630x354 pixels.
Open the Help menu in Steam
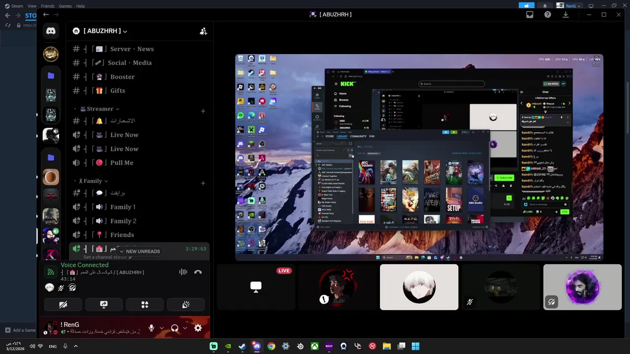(80, 6)
